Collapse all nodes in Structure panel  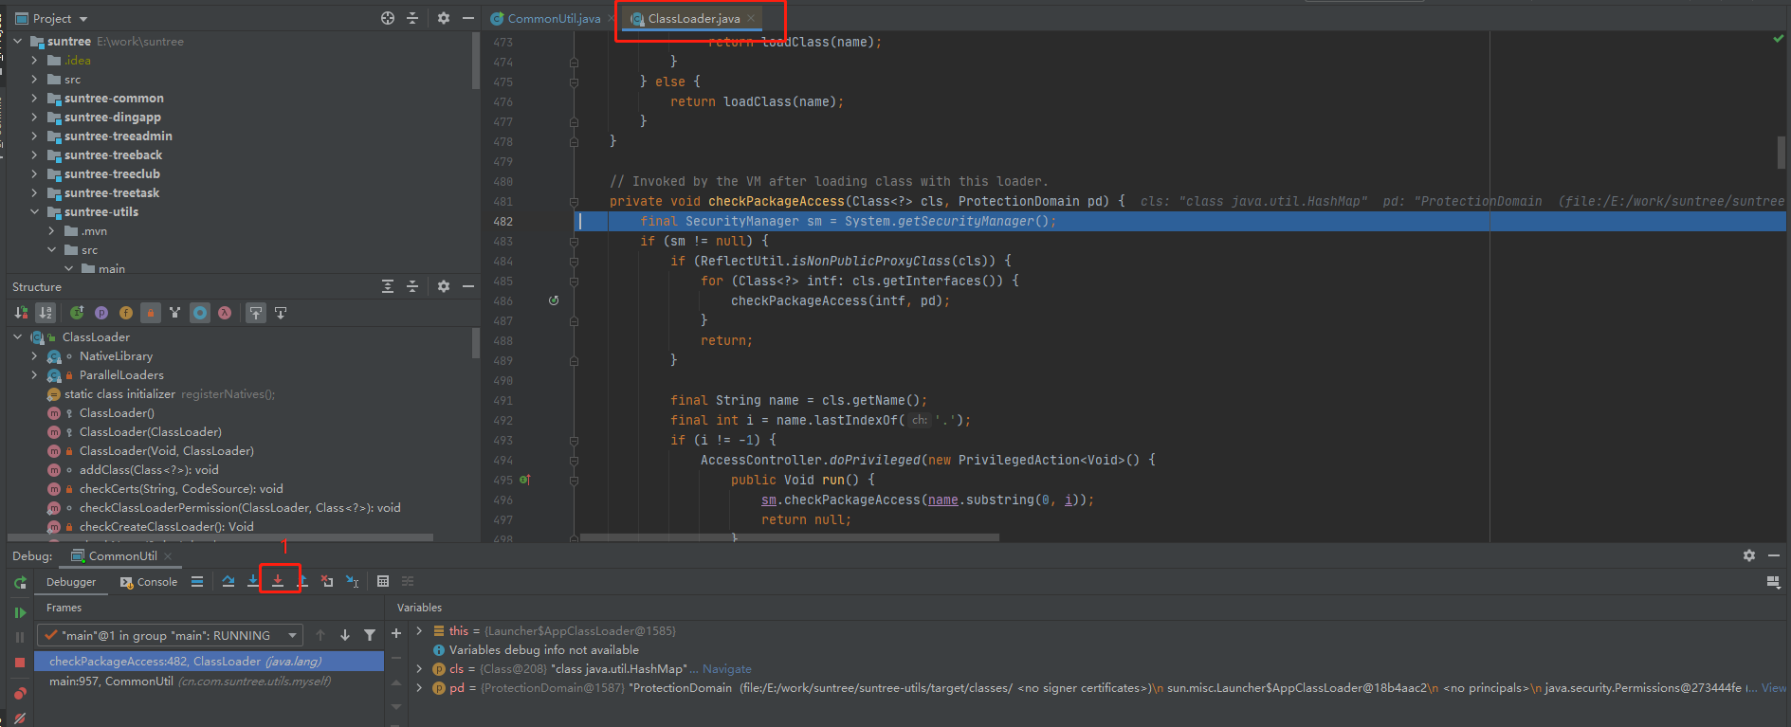[412, 286]
